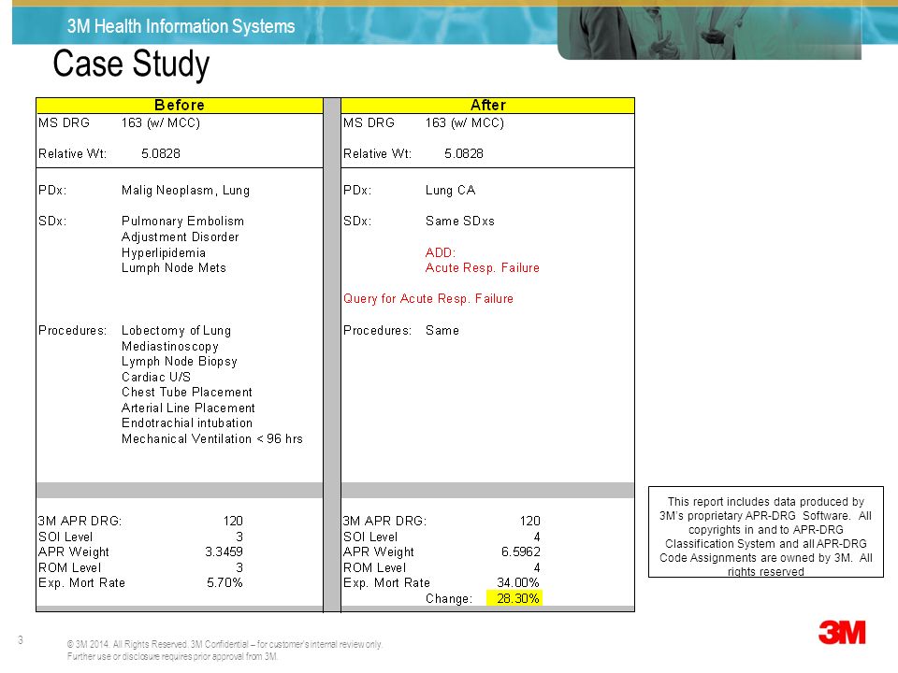Click the '3M Health Information Systems' banner text
The height and width of the screenshot is (673, 898).
pyautogui.click(x=181, y=26)
